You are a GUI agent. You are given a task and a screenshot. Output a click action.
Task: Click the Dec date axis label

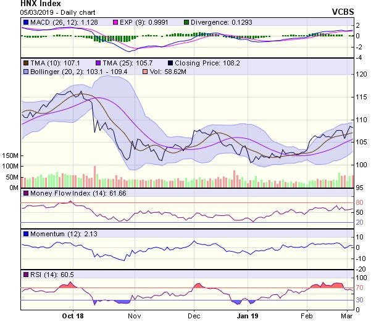click(194, 315)
